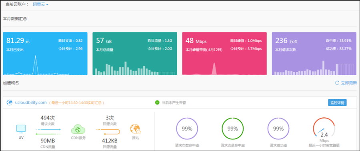Click the green no-alarm checkmark icon

[x=157, y=103]
